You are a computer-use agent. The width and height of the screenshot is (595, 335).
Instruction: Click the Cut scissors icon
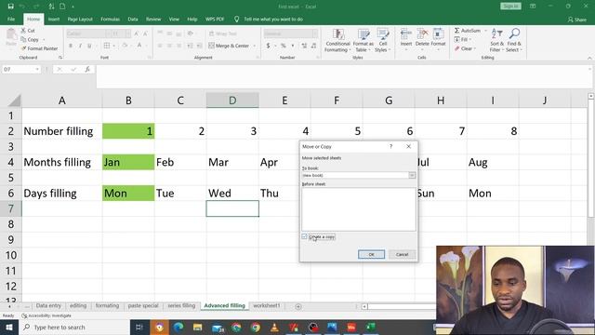23,31
